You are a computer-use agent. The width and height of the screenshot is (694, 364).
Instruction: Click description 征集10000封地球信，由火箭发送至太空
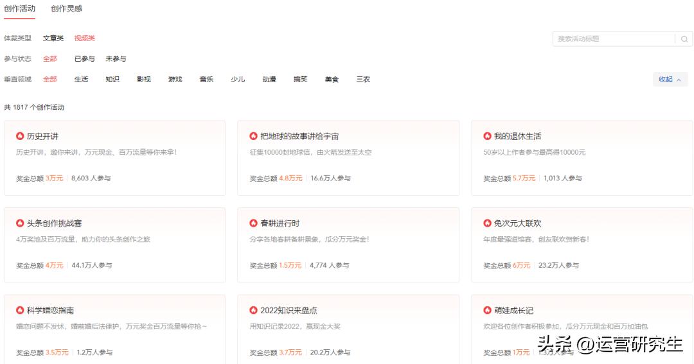[x=311, y=152]
